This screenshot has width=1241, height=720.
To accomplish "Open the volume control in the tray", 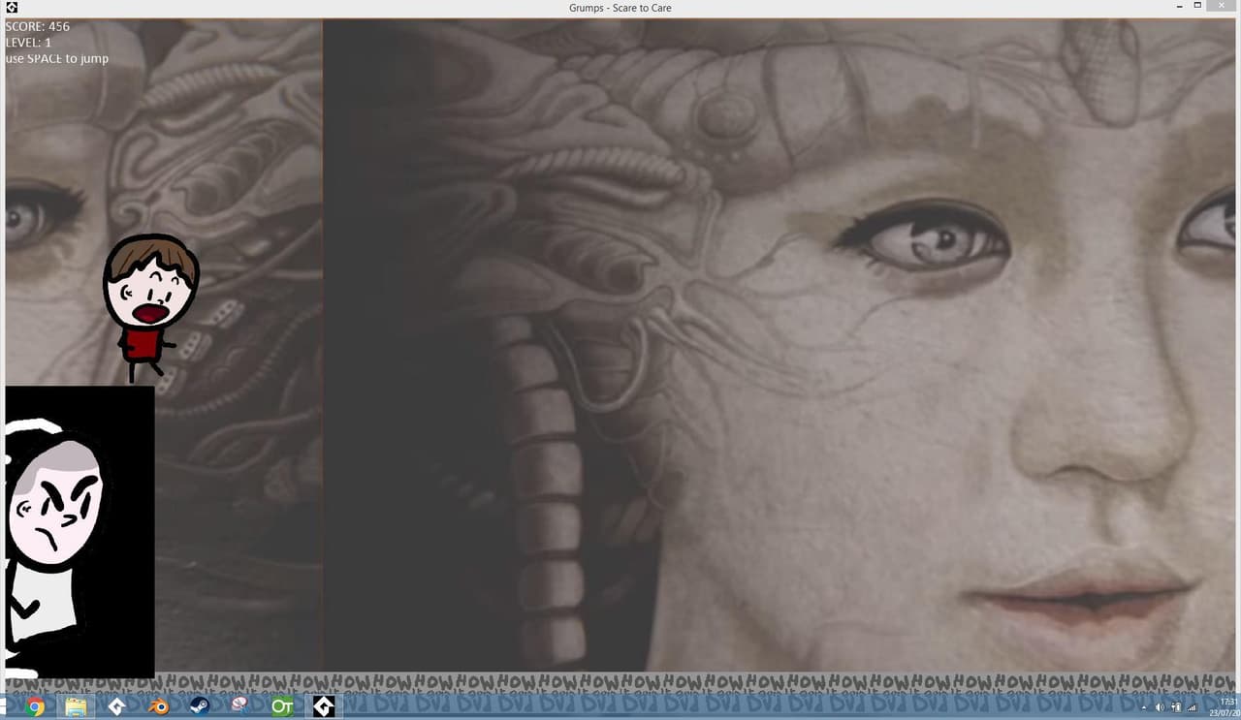I will click(x=1160, y=707).
